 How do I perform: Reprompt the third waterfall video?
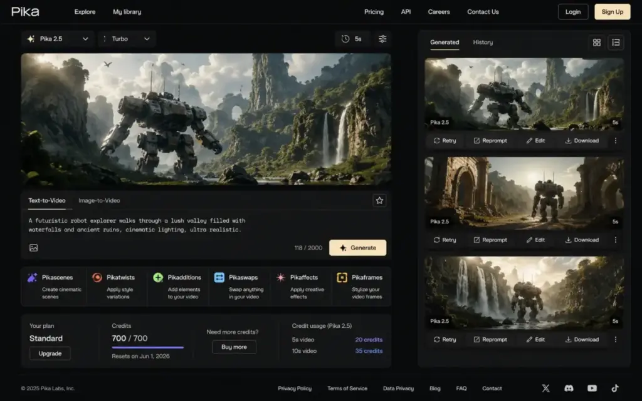(x=490, y=339)
